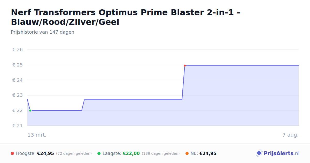
Task: Click the red highest-price marker on the chart
Action: click(185, 66)
